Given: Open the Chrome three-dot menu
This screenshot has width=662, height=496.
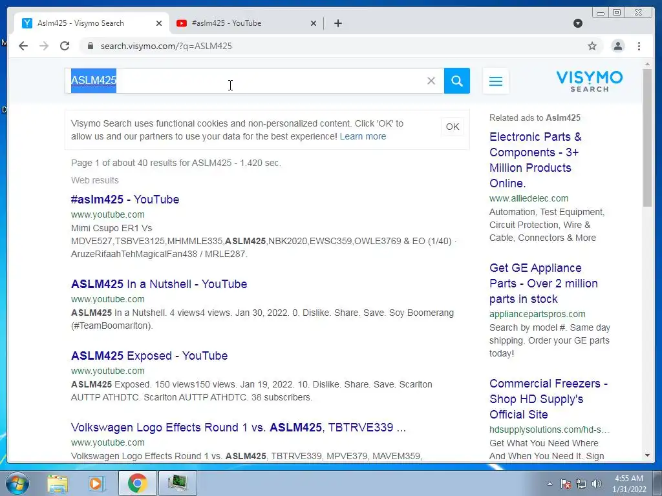Looking at the screenshot, I should 639,46.
